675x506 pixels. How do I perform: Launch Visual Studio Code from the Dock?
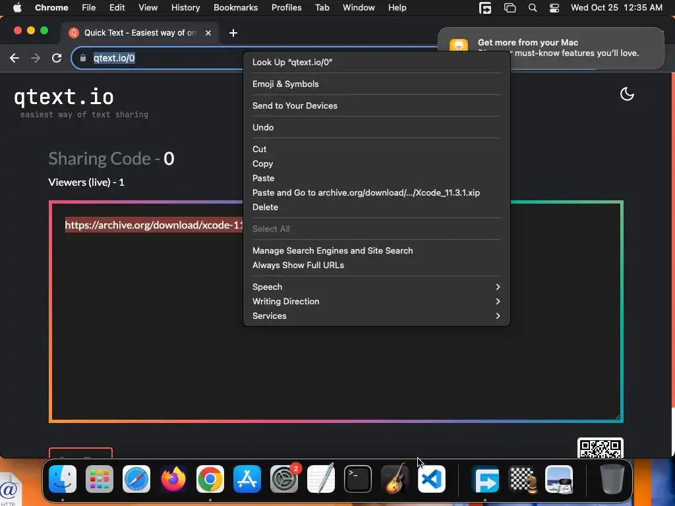click(x=431, y=479)
